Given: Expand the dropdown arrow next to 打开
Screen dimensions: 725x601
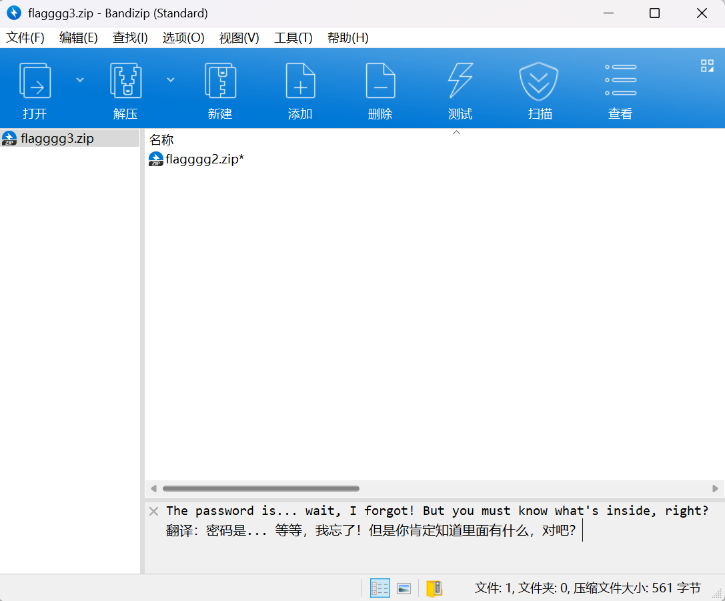Looking at the screenshot, I should (80, 79).
